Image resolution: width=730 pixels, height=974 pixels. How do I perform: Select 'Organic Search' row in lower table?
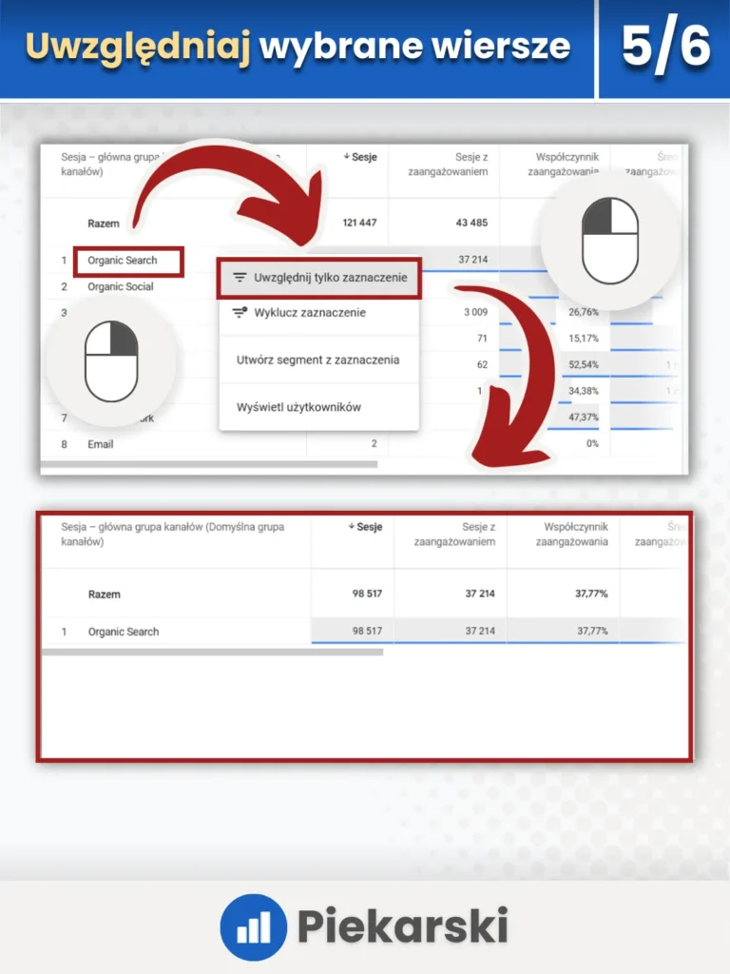[x=124, y=632]
